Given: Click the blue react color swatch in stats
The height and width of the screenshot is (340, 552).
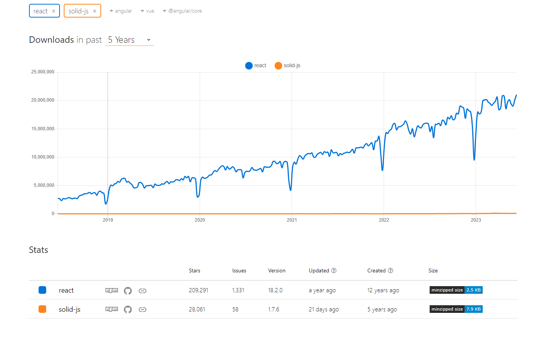Looking at the screenshot, I should (42, 290).
